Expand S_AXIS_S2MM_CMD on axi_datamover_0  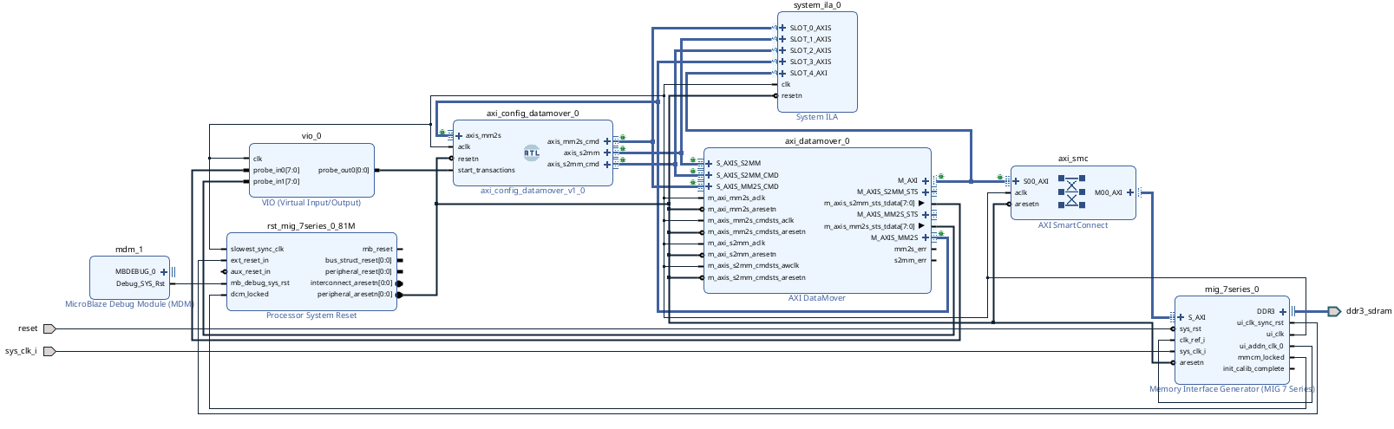click(x=709, y=175)
